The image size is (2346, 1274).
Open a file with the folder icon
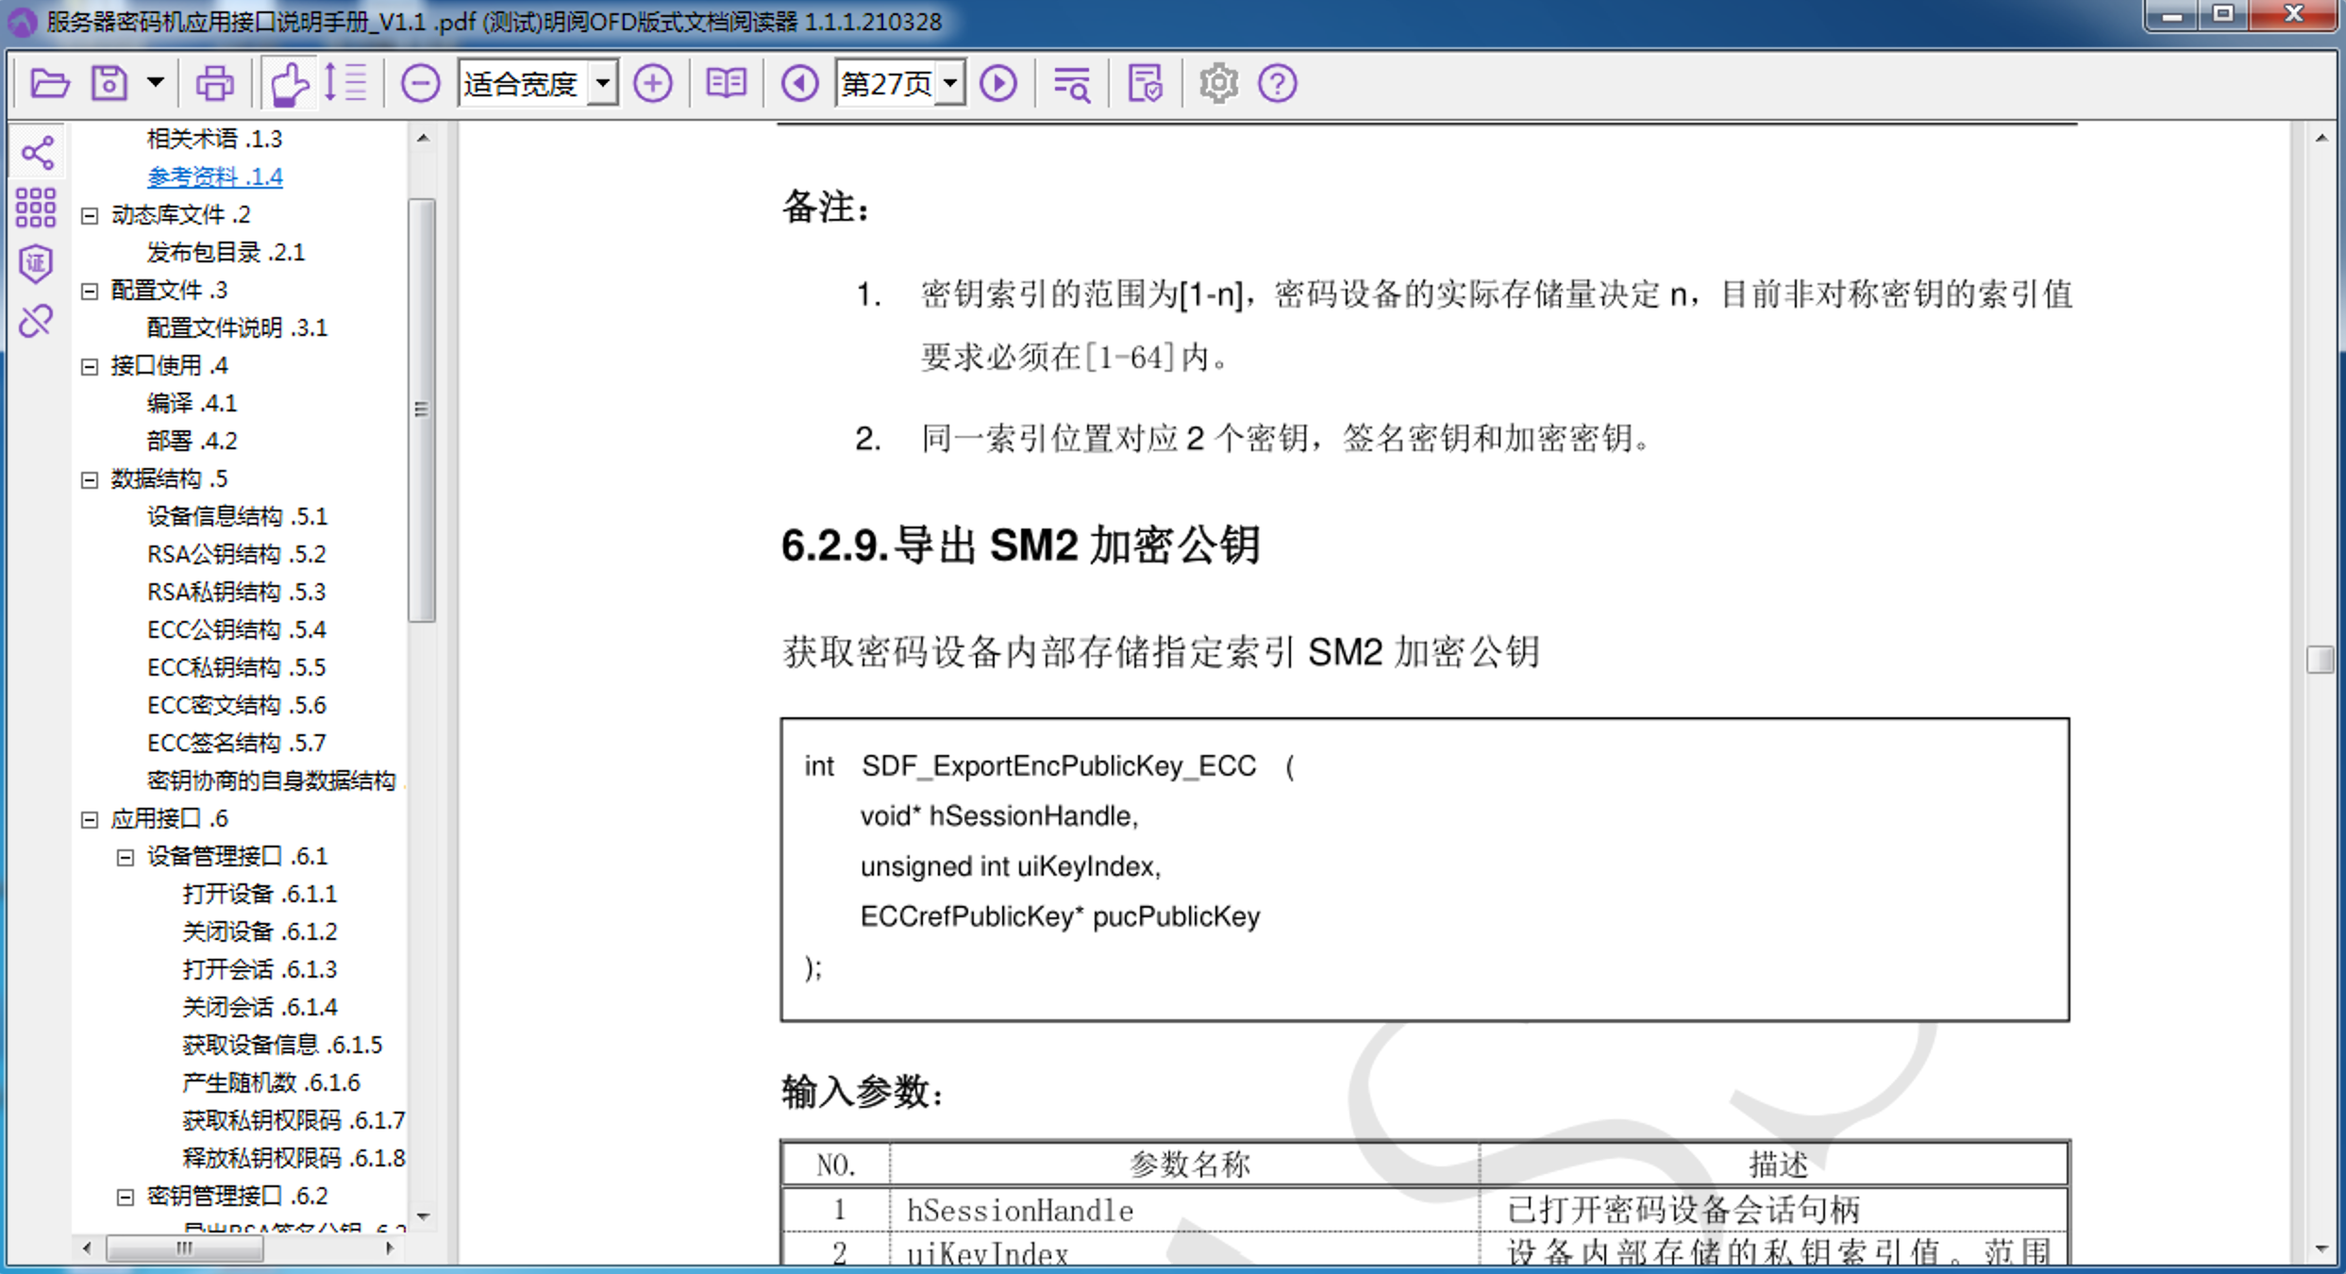(x=49, y=84)
